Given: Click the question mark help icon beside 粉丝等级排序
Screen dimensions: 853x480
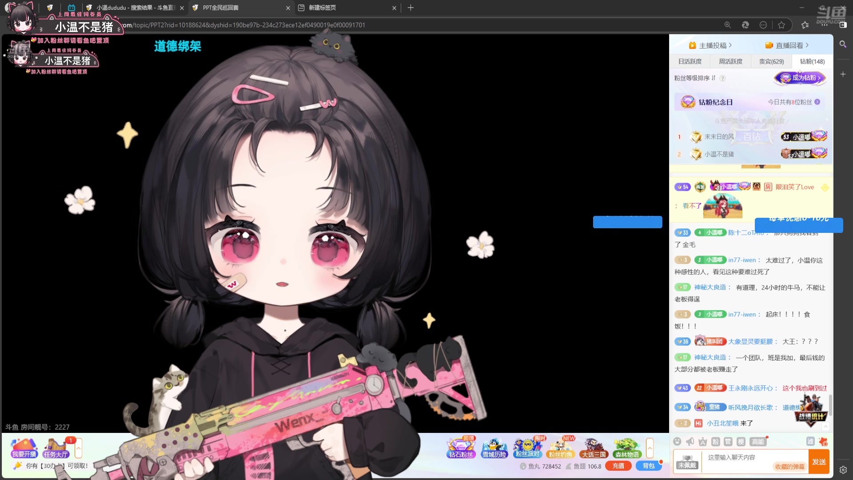Looking at the screenshot, I should click(x=723, y=78).
